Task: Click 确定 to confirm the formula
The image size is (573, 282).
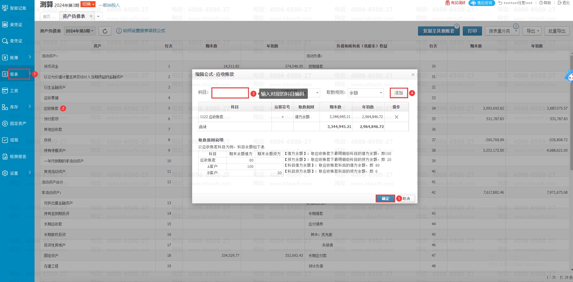Action: coord(385,199)
